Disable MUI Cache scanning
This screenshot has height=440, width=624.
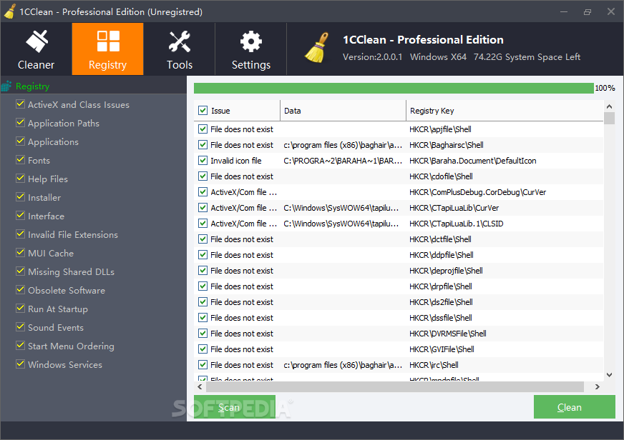(x=20, y=253)
